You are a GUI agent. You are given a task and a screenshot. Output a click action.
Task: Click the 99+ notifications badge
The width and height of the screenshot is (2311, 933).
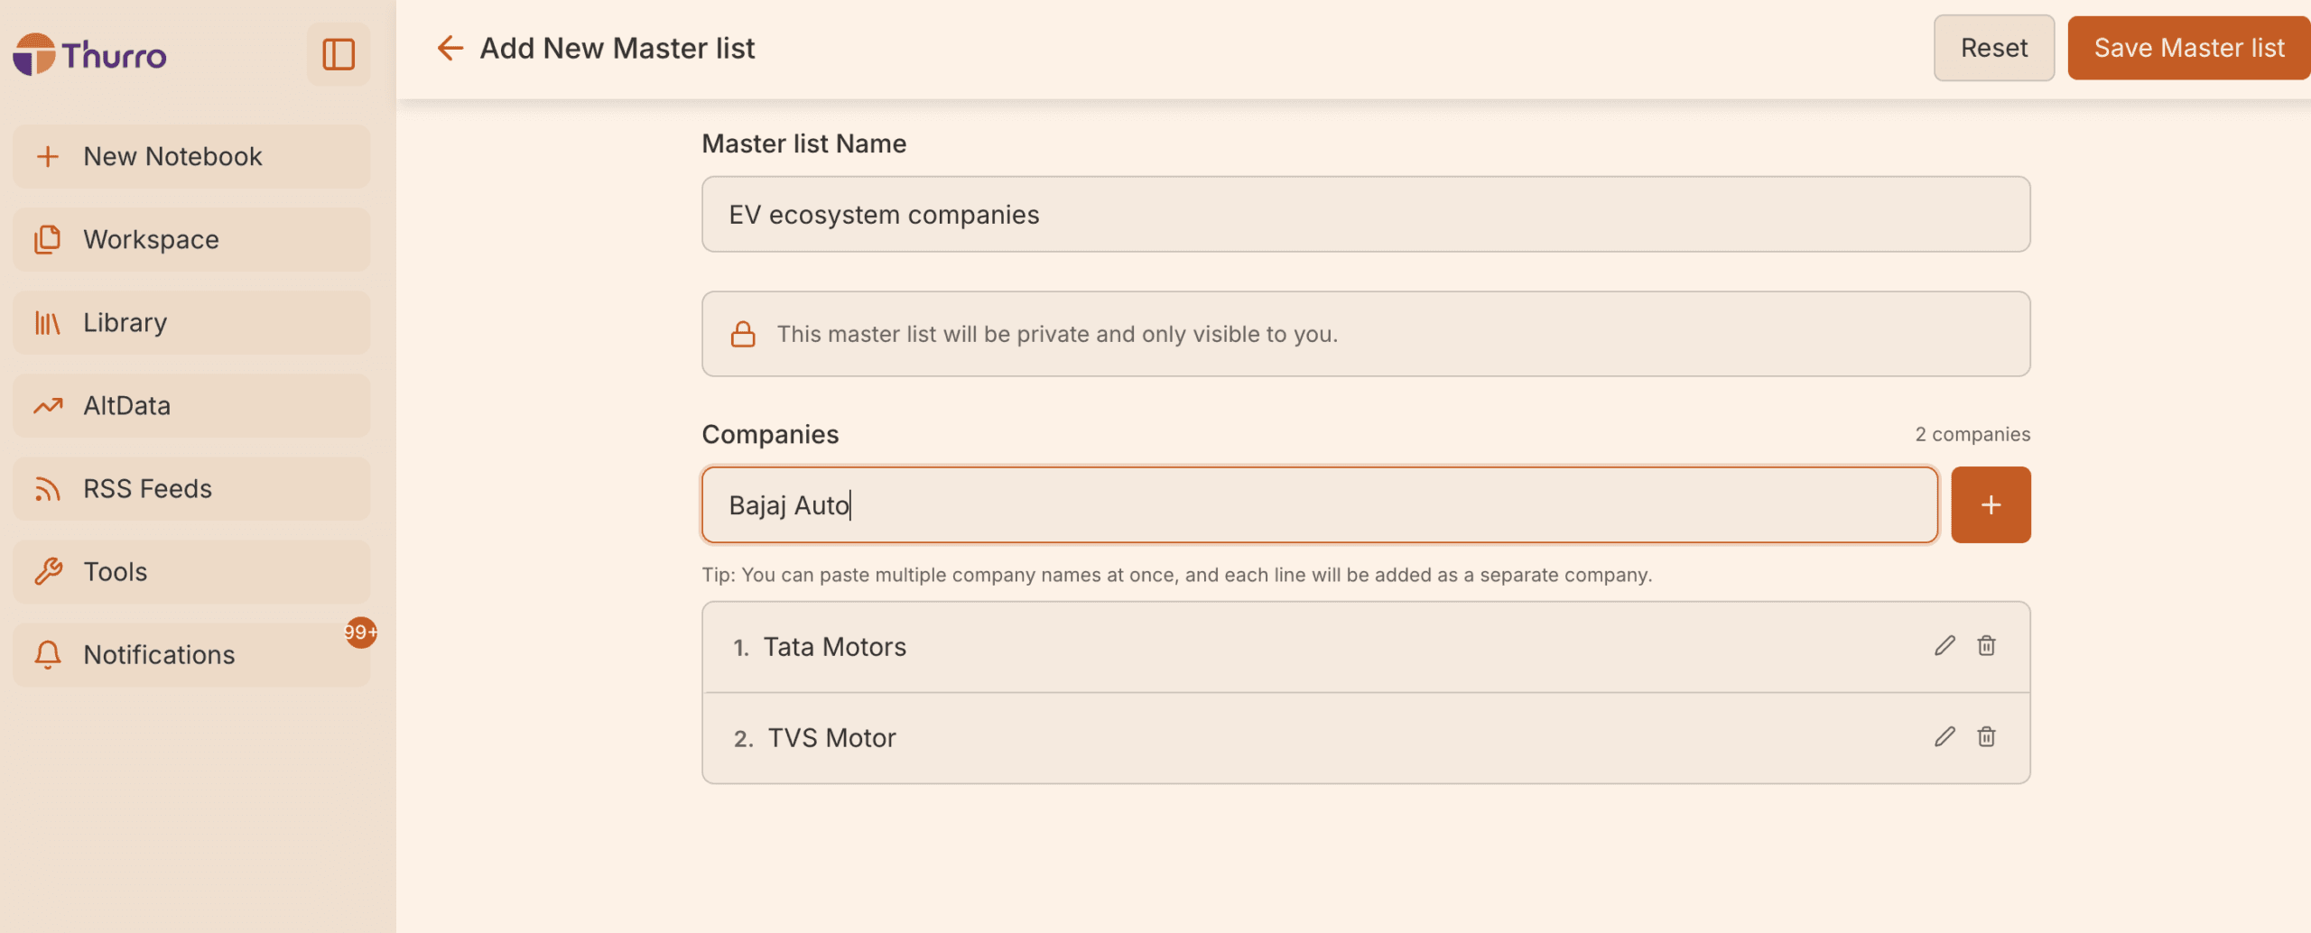point(360,633)
